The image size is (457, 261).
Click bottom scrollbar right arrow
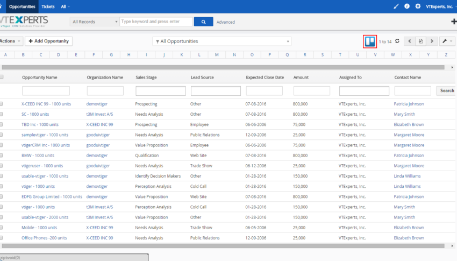452,246
